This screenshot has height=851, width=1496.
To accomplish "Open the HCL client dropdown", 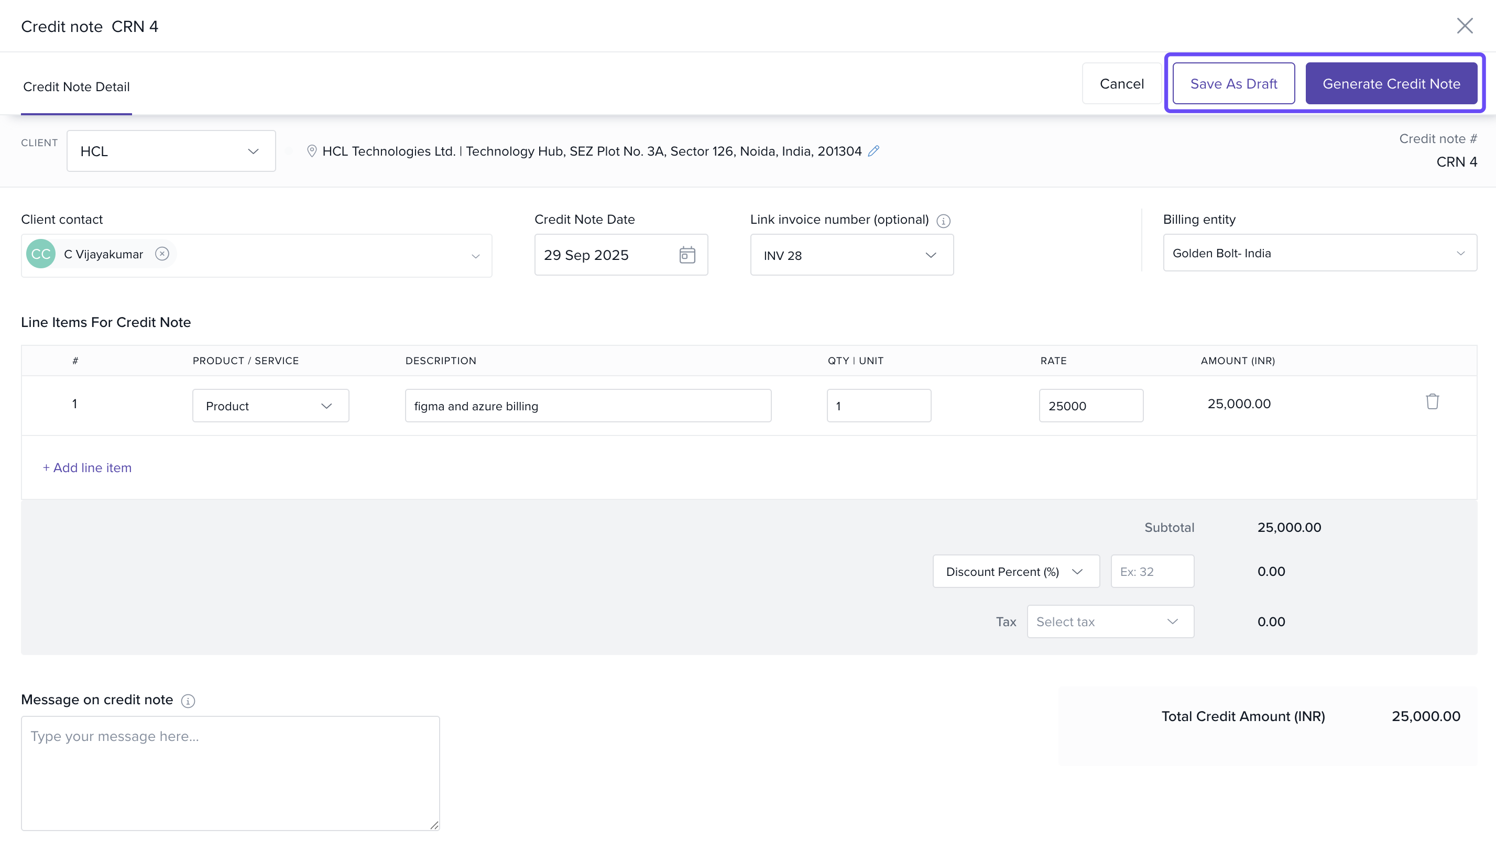I will coord(171,151).
